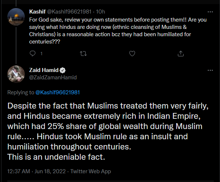220x182 pixels.
Task: Open Zaid Hamid's profile avatar
Action: [16, 74]
